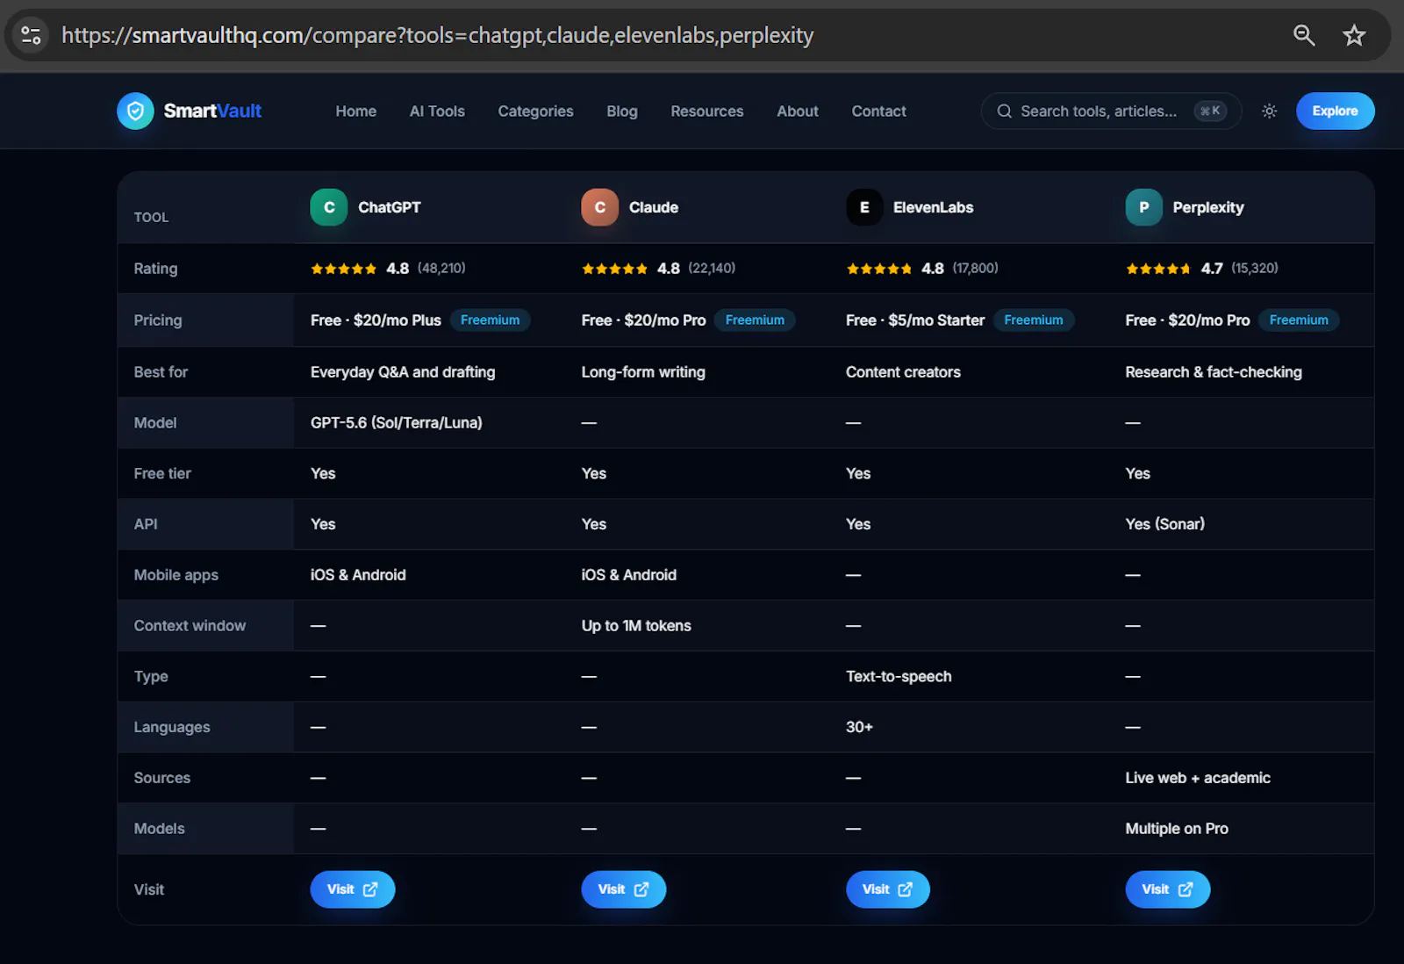This screenshot has width=1404, height=964.
Task: Click the 'Best for' row label
Action: point(161,372)
